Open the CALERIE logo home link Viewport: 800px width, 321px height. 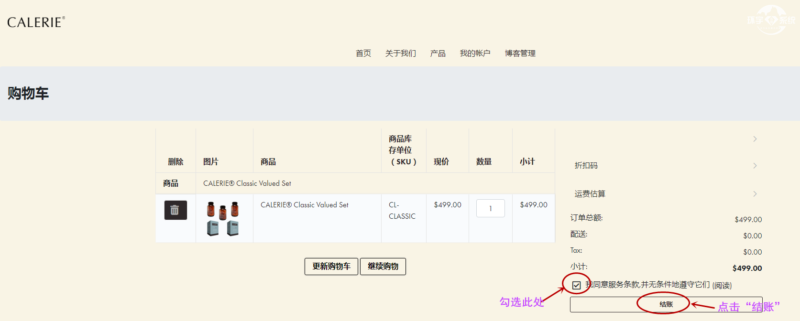coord(36,22)
